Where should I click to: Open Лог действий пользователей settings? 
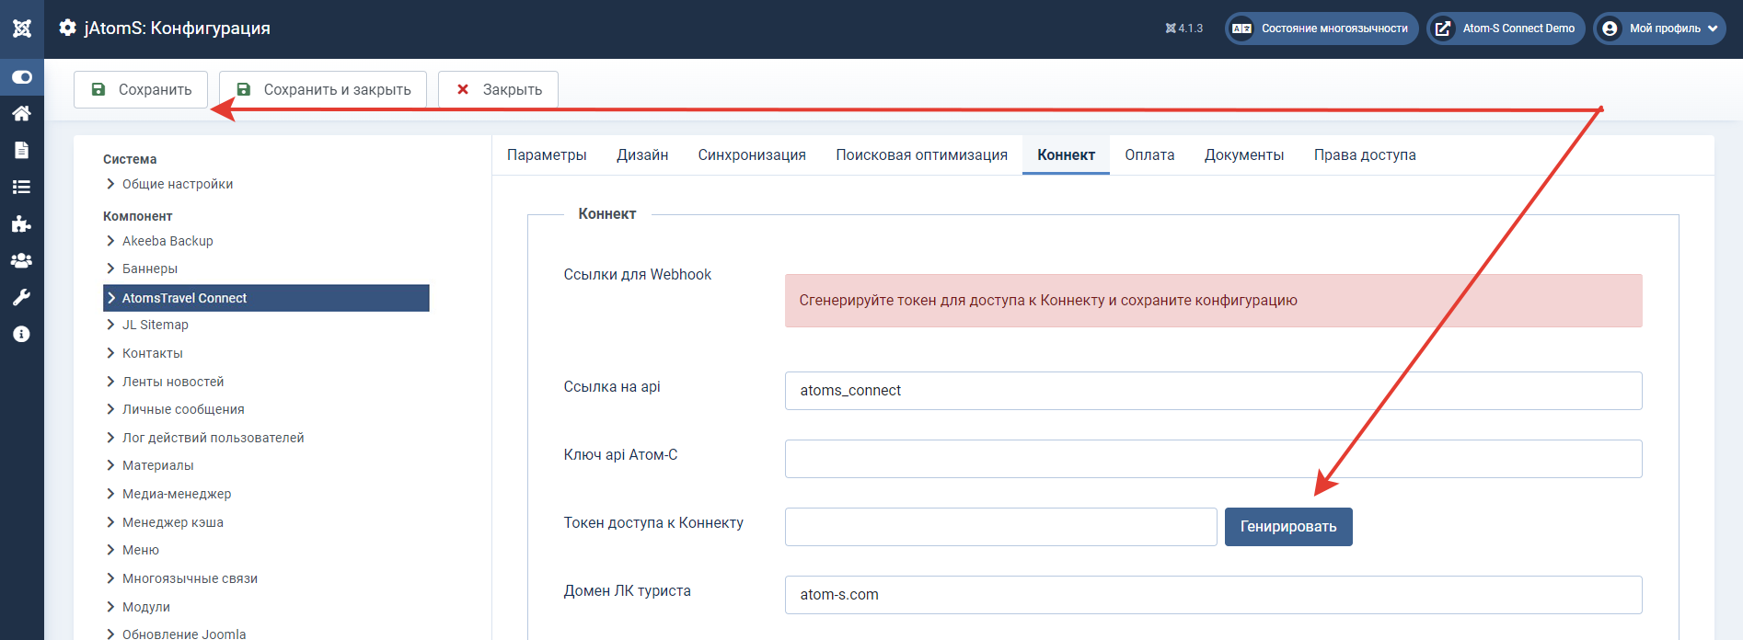click(x=213, y=438)
